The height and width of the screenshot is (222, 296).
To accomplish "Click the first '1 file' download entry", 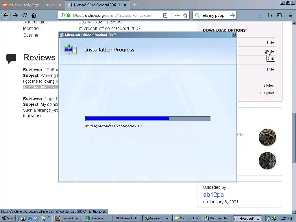I will click(x=270, y=42).
